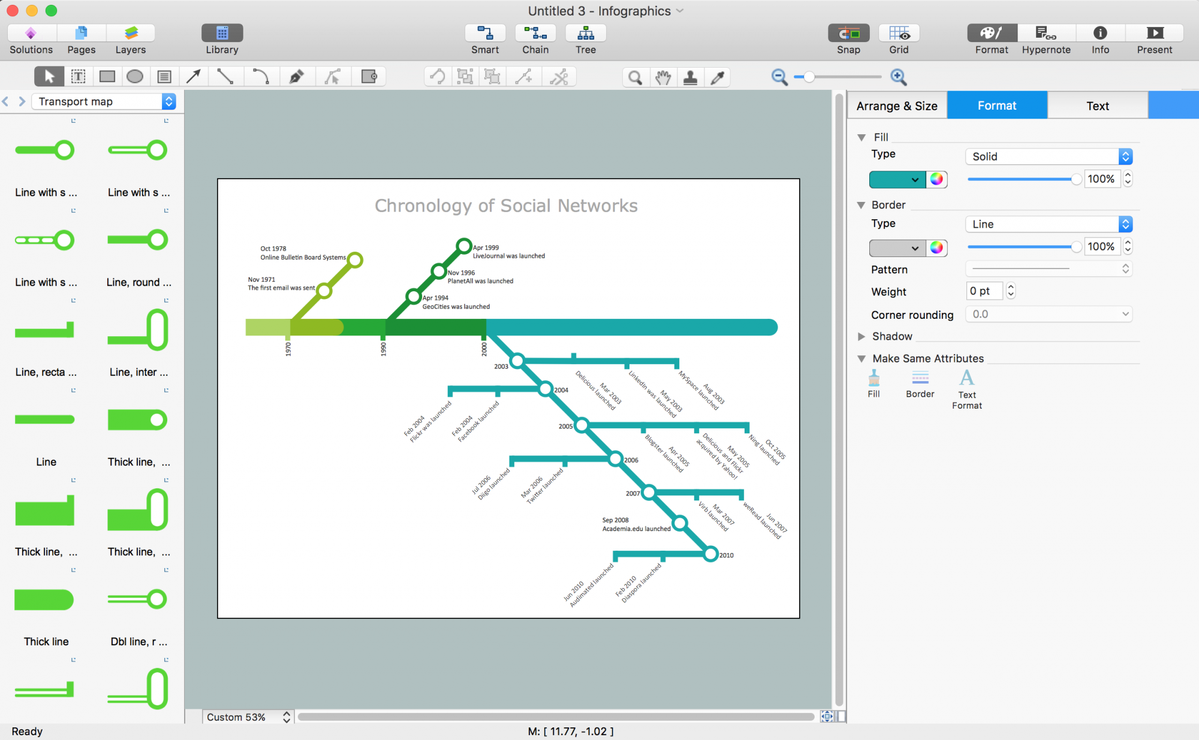Start Present mode
Screen dimensions: 1199x740
(x=1155, y=40)
